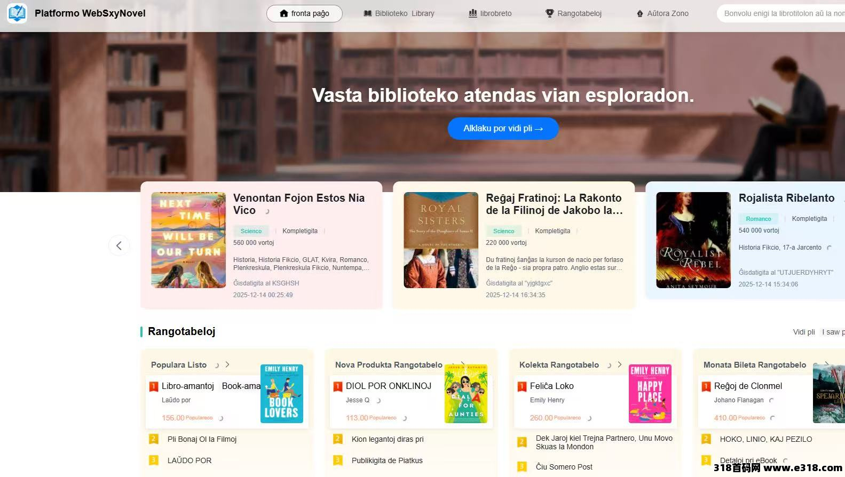Click the Alklaku por vidi pli button
Screen dimensions: 845x477
click(503, 129)
